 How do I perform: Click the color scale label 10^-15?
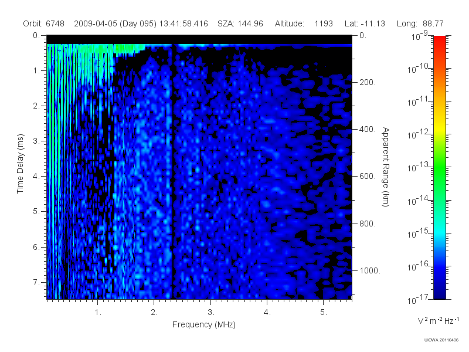click(418, 233)
